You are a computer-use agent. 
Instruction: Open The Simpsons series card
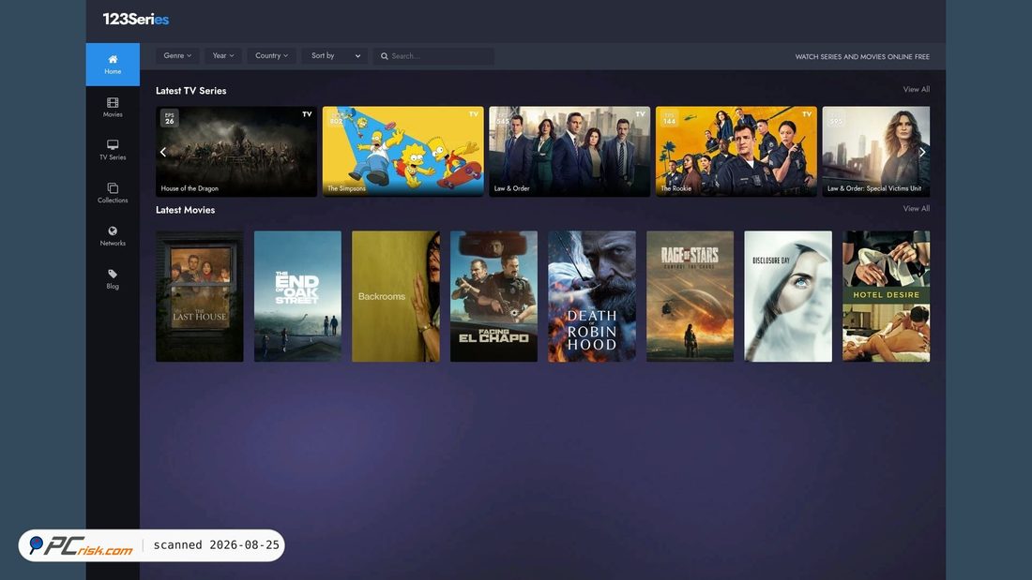point(402,152)
